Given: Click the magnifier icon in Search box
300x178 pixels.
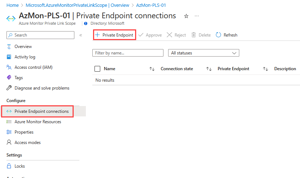Looking at the screenshot, I should [x=10, y=35].
